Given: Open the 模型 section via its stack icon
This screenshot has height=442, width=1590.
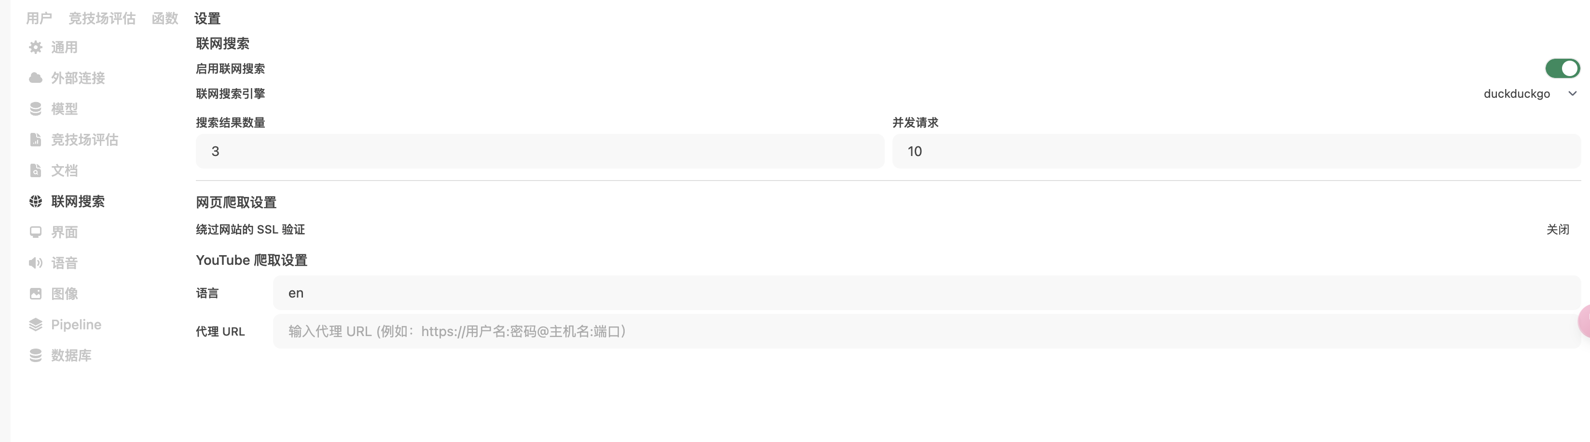Looking at the screenshot, I should tap(36, 109).
